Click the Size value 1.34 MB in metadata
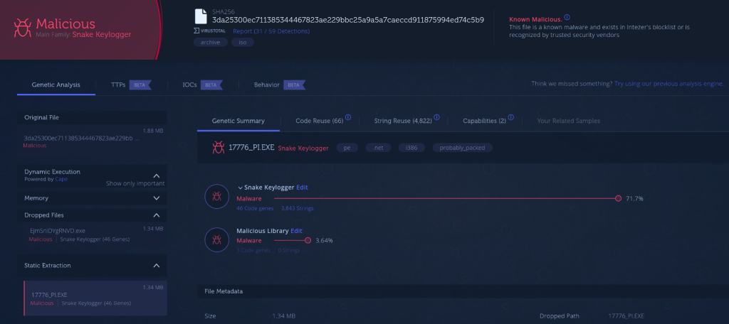729x324 pixels. 283,316
